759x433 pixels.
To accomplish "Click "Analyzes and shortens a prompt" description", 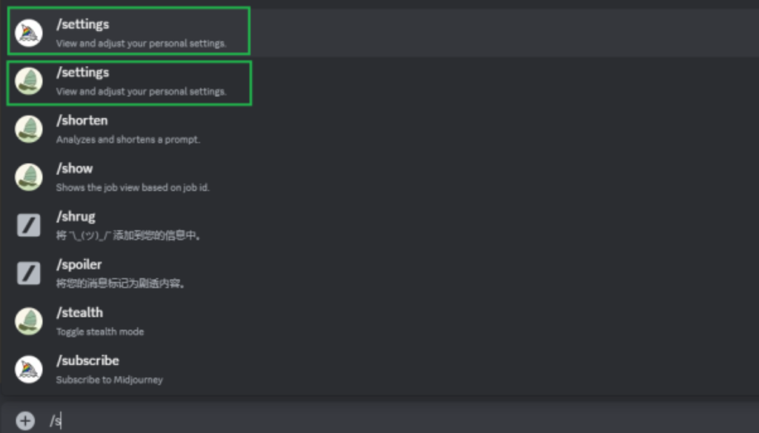I will pyautogui.click(x=127, y=140).
